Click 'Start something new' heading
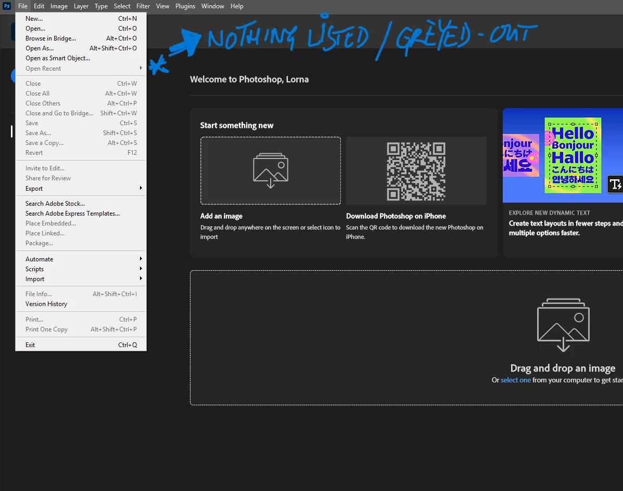Image resolution: width=623 pixels, height=491 pixels. coord(237,125)
